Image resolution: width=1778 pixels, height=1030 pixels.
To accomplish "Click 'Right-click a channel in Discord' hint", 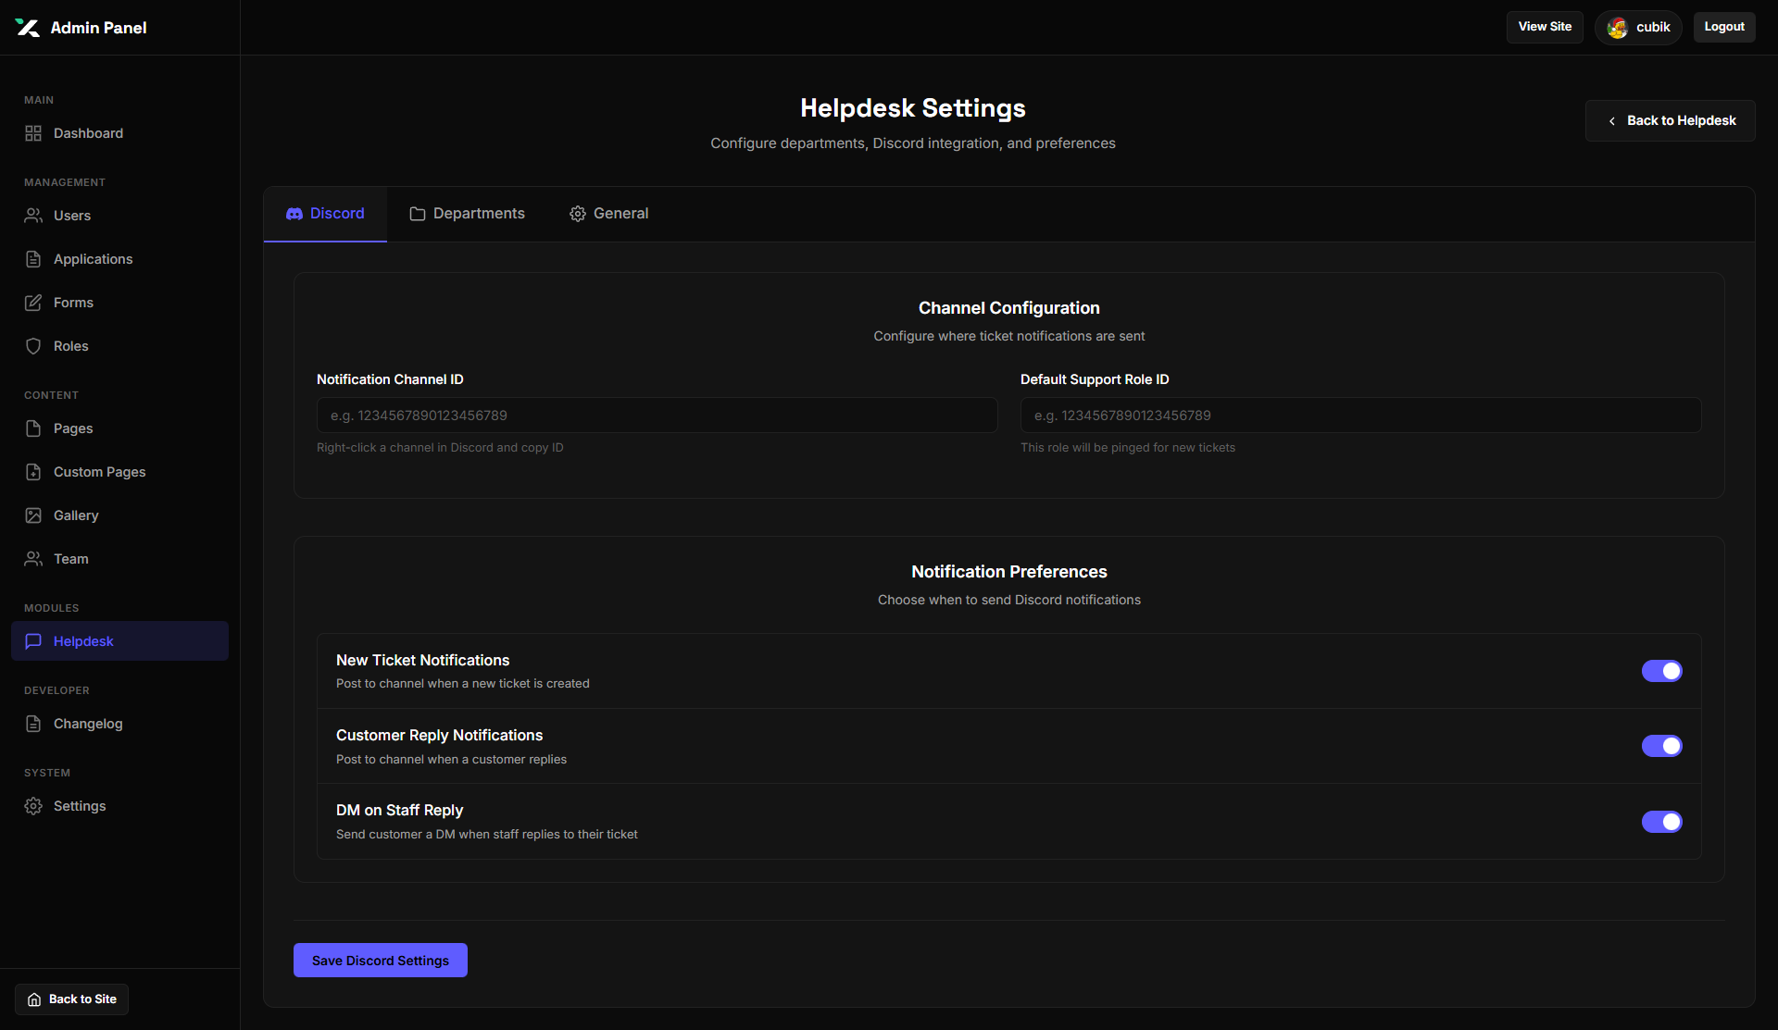I will click(440, 448).
